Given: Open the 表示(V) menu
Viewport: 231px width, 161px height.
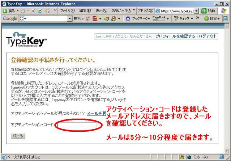Looking at the screenshot, I should click(x=101, y=10).
